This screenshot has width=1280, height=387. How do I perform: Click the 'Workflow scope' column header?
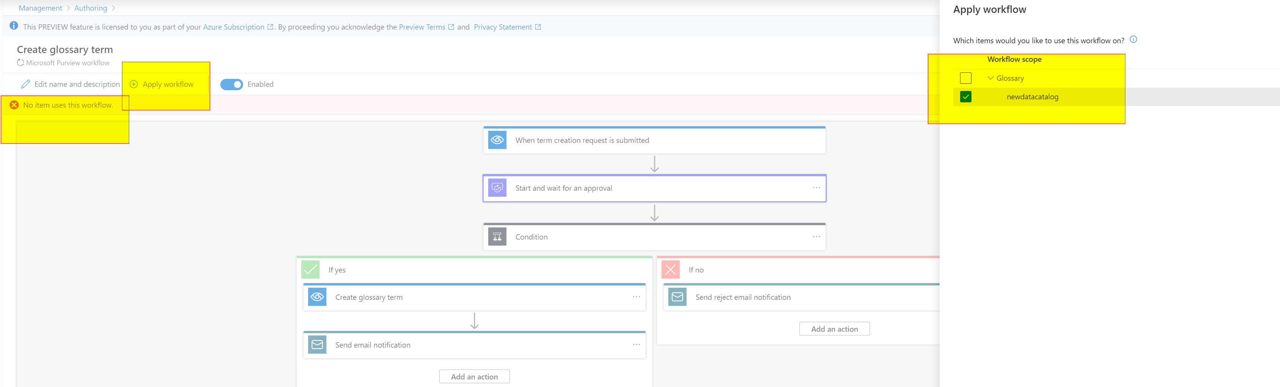point(1014,59)
